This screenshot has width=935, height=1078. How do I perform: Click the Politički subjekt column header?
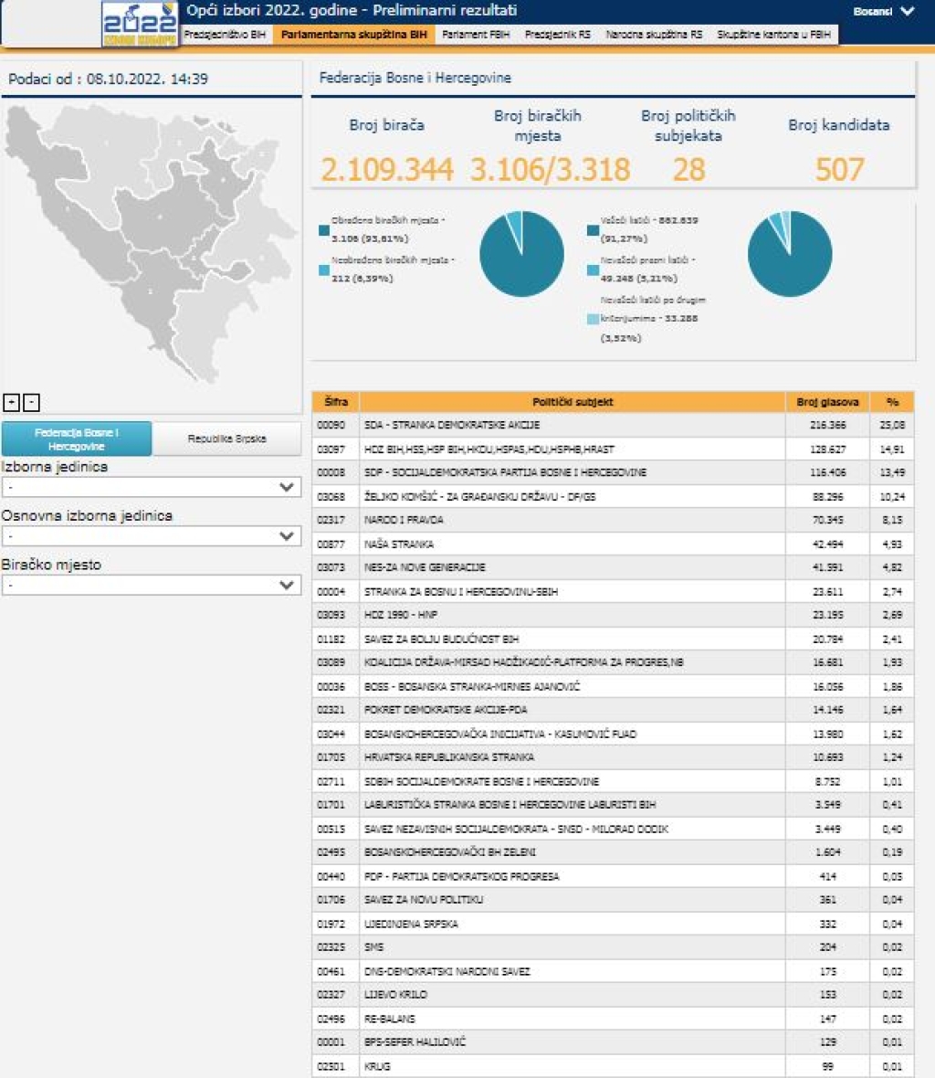tap(573, 402)
